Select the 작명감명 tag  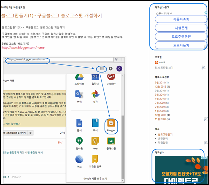tap(163, 143)
